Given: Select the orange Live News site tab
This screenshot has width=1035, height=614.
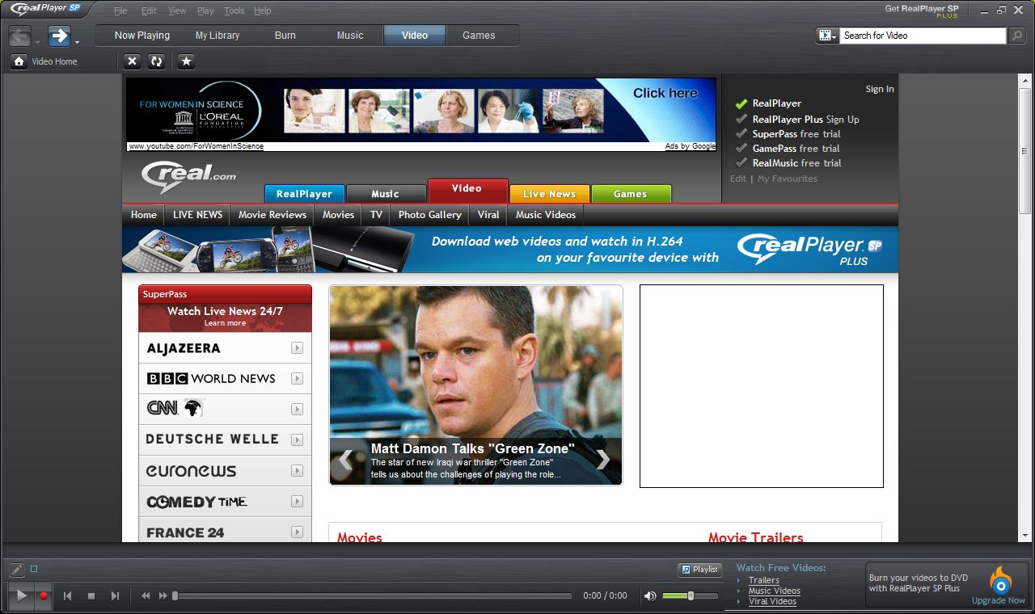Looking at the screenshot, I should click(549, 194).
